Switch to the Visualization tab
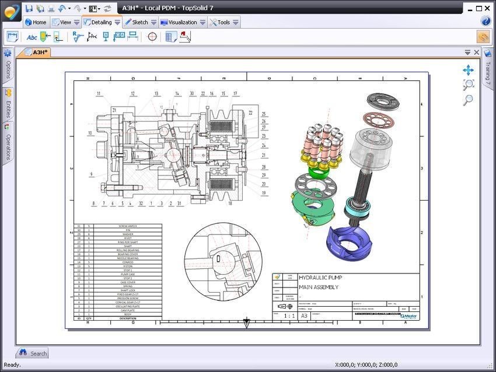The width and height of the screenshot is (496, 372). 179,22
